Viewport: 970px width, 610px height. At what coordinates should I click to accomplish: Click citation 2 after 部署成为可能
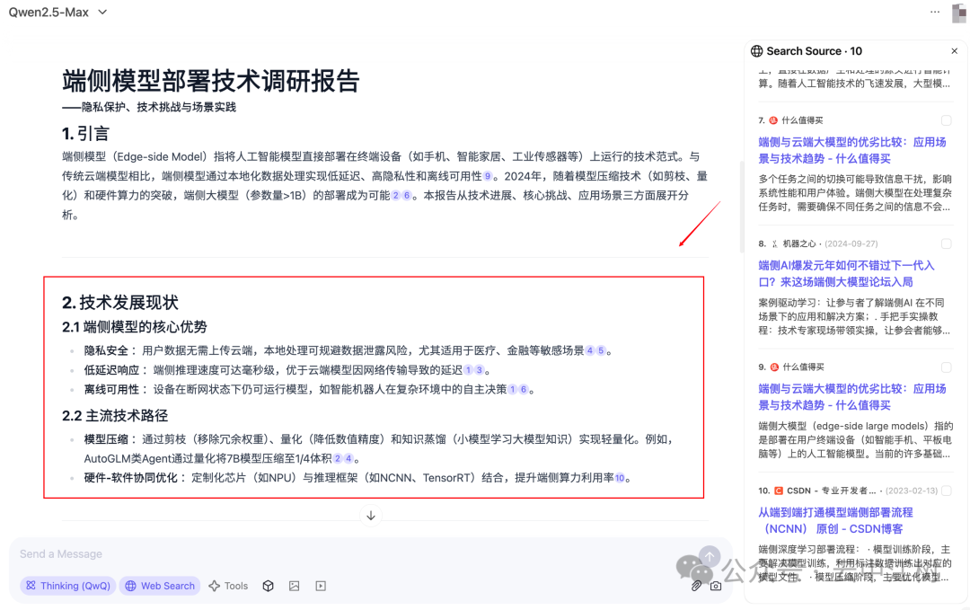396,196
